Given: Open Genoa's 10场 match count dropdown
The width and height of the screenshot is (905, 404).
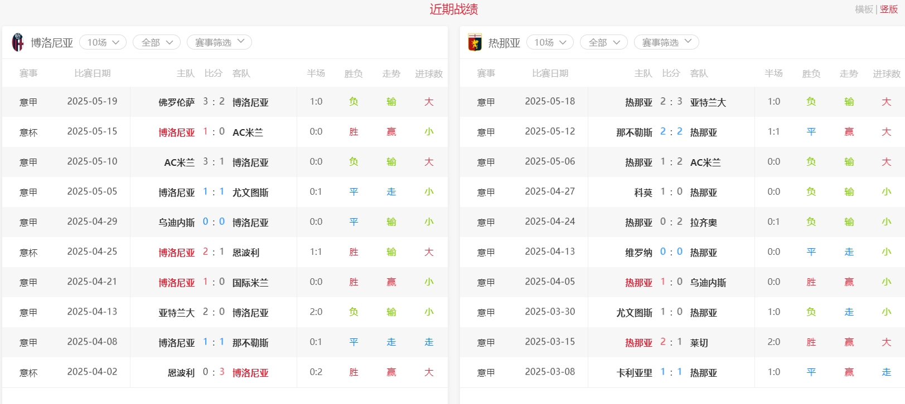Looking at the screenshot, I should [x=550, y=42].
